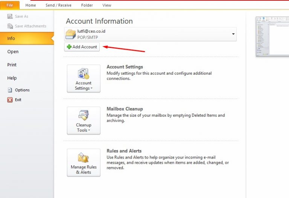Click the Cleanup Tools envelope broom icon
Image resolution: width=289 pixels, height=198 pixels.
[84, 115]
